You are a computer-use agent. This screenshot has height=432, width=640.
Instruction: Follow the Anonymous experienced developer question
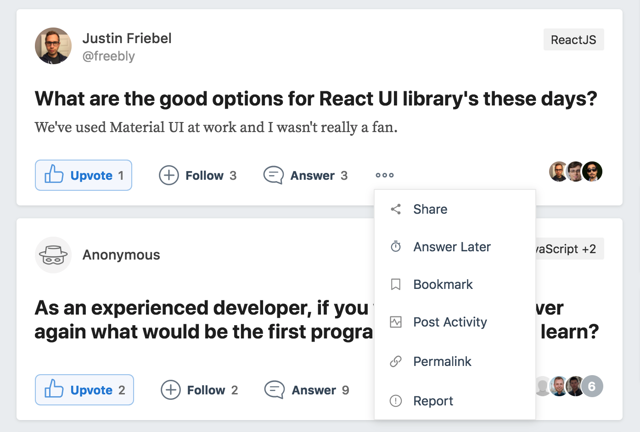pyautogui.click(x=200, y=390)
